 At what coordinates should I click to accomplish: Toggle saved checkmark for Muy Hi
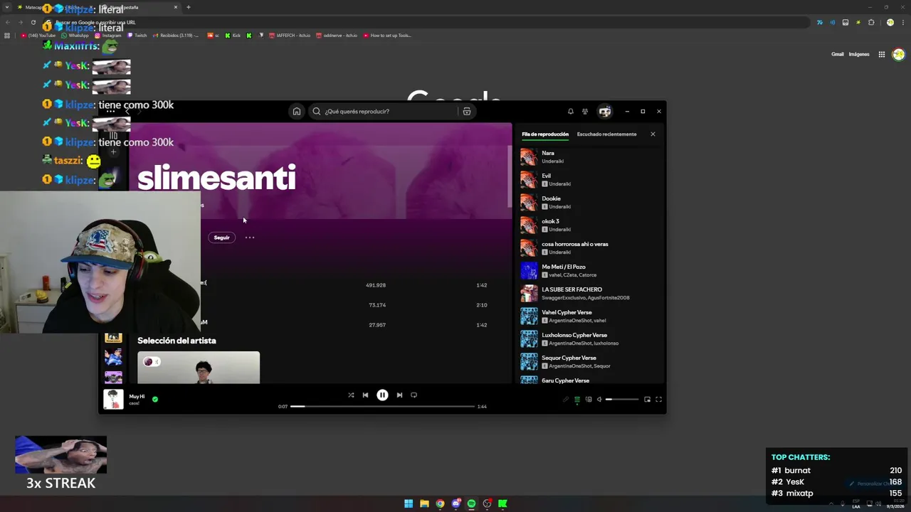coord(154,399)
